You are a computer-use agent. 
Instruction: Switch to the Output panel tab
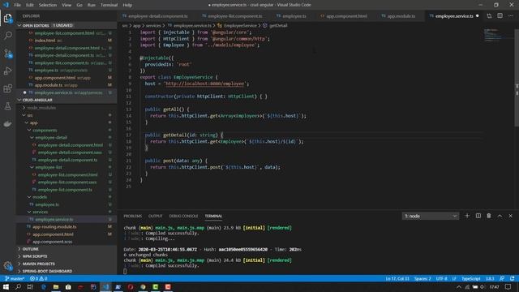[x=155, y=216]
